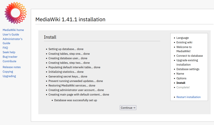This screenshot has width=214, height=125.
Task: Open the FAQ sidebar link
Action: [x=5, y=48]
